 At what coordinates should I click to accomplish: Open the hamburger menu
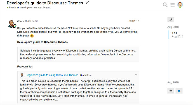173,5
